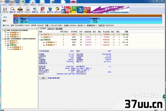Screen dimensions: 166x111
Task: Switch to the 扇区编辑 tab
Action: pyautogui.click(x=59, y=29)
